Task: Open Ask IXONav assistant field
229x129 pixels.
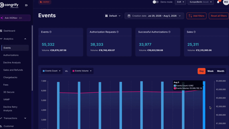Action: point(15,18)
